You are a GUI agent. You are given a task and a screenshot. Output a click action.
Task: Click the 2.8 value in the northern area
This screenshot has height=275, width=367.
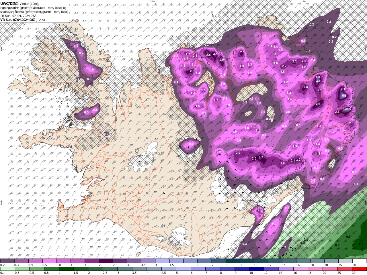(192, 71)
